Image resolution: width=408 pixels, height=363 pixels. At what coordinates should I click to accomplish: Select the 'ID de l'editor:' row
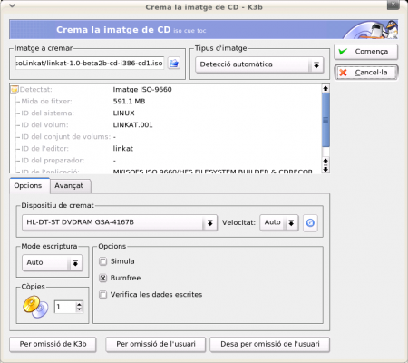pos(166,149)
